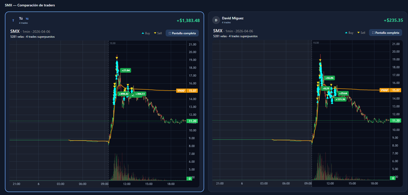Screen dimensions: 408x195
Task: Click the small blue Tú badge
Action: [27, 19]
